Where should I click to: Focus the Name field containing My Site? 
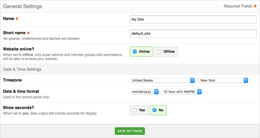coord(193,19)
